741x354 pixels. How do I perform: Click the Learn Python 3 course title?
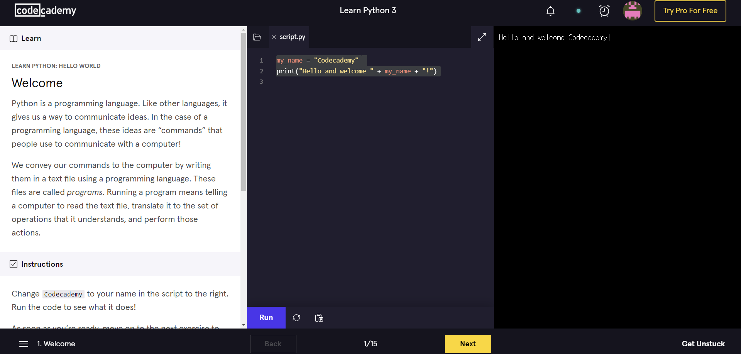coord(368,10)
